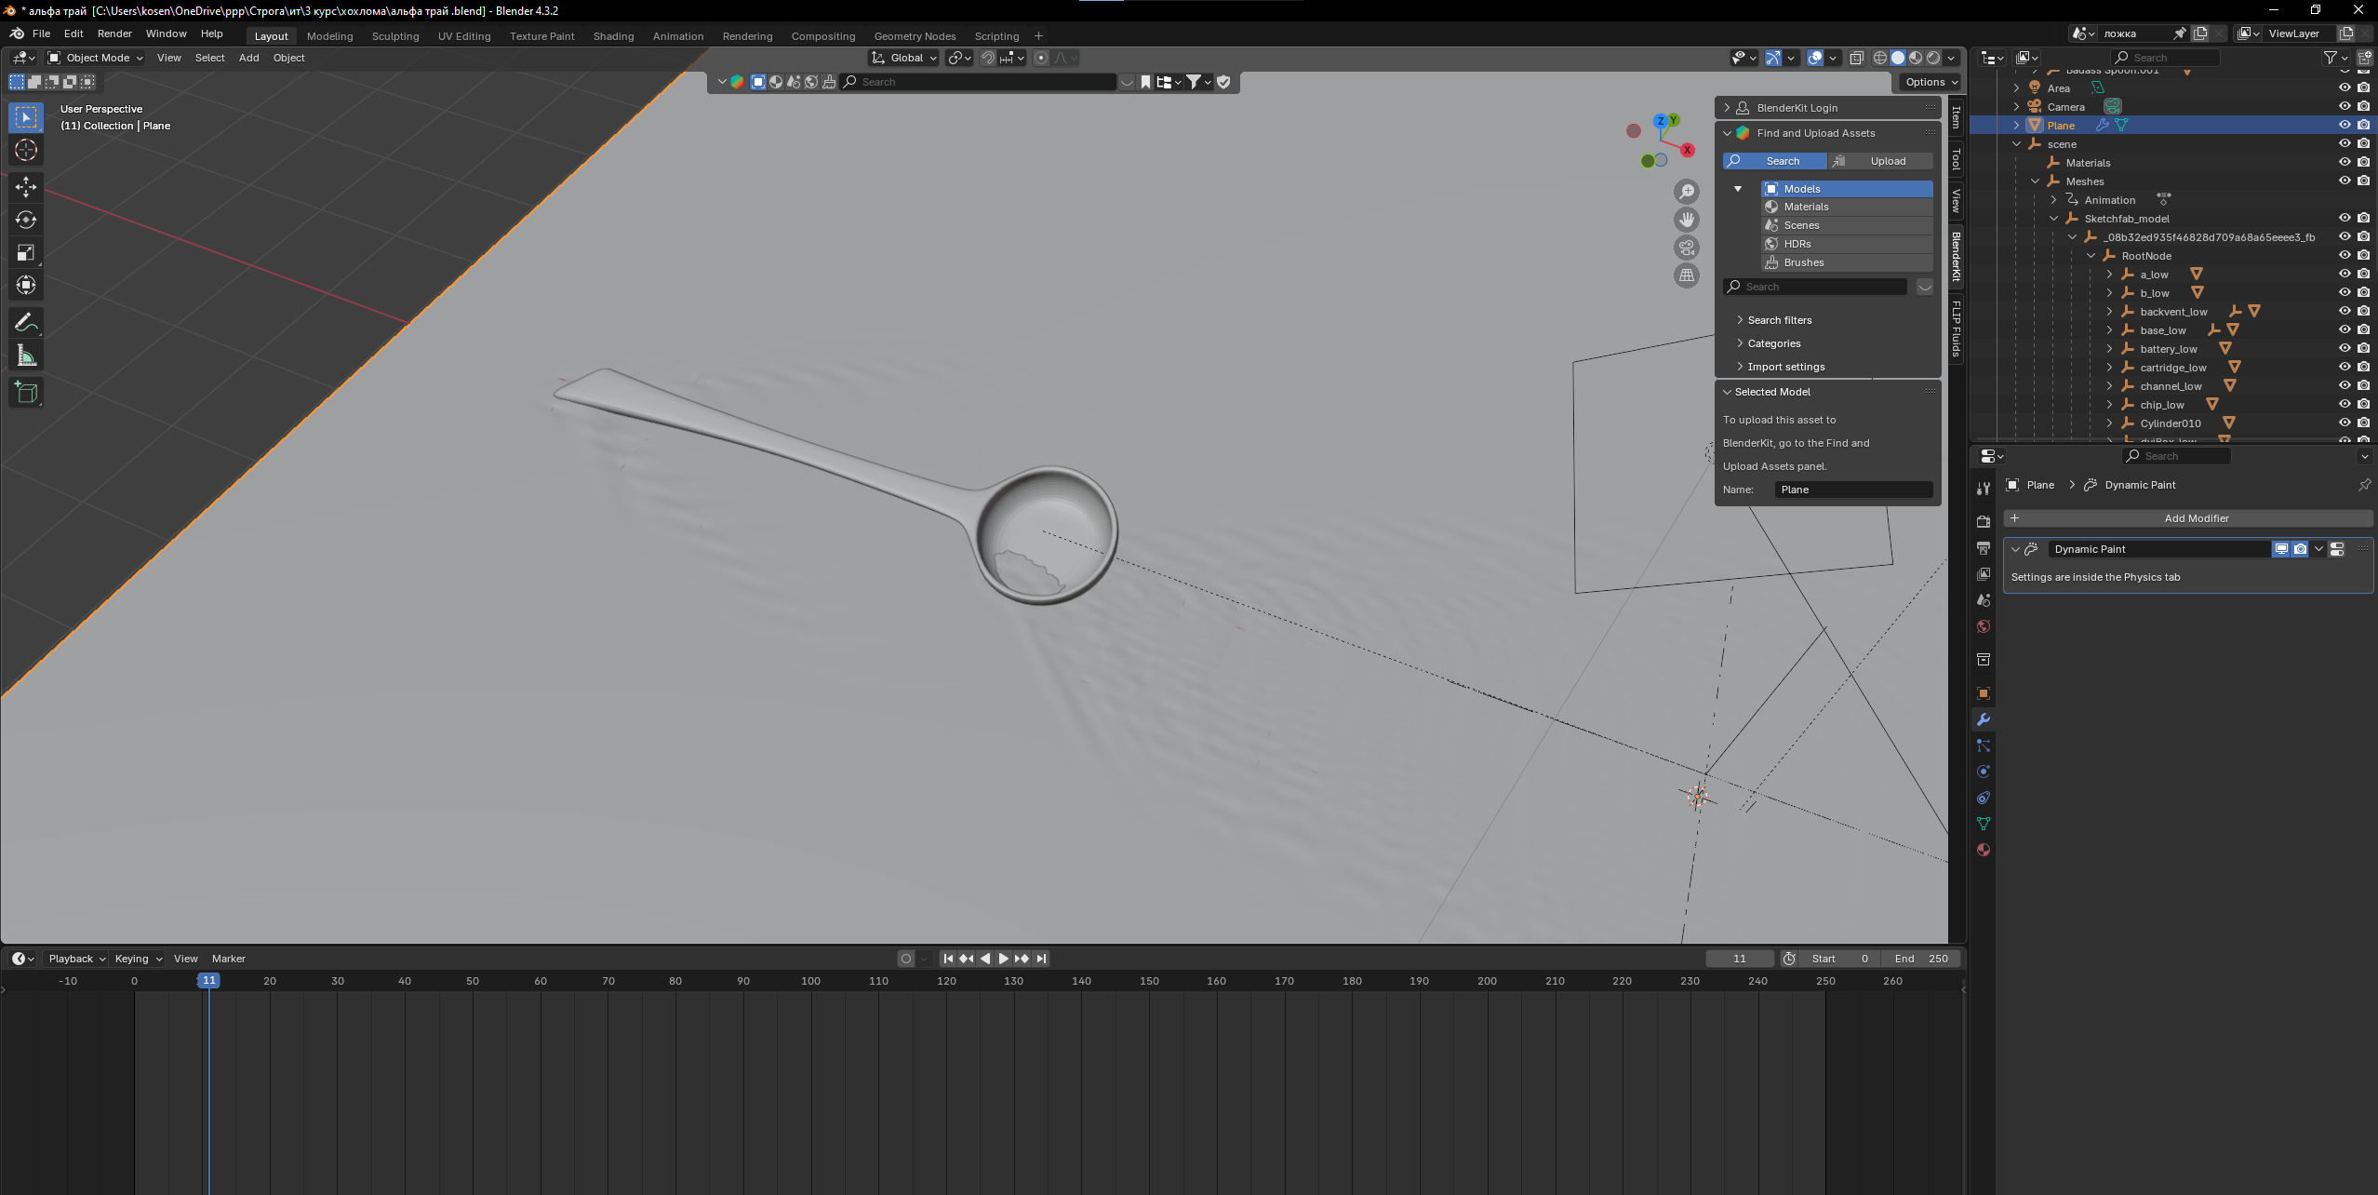Expand the Categories panel in BlenderKit
This screenshot has width=2378, height=1195.
(x=1773, y=343)
